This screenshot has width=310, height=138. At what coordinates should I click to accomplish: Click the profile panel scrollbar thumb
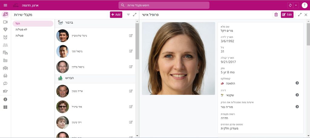tap(308, 34)
